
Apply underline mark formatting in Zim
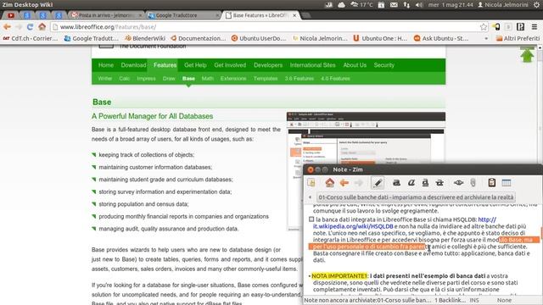point(425,183)
